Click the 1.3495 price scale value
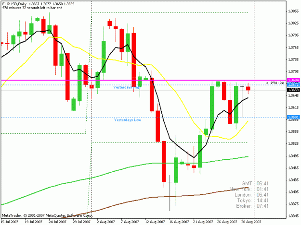Screen dimensions: 301x225 coord(293,156)
